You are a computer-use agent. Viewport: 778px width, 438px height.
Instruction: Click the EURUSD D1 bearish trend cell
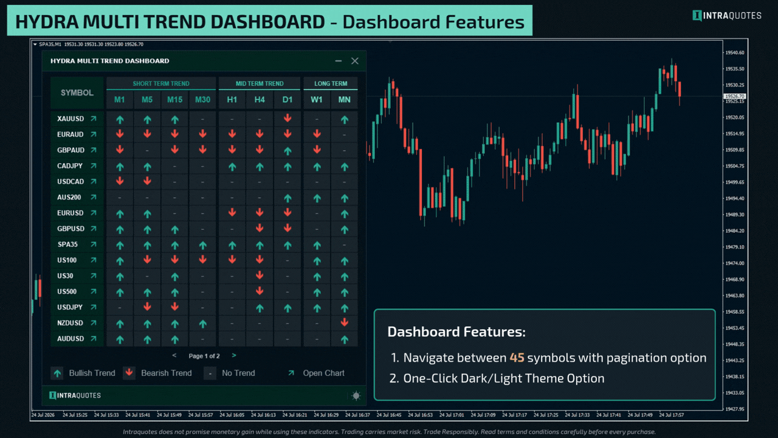coord(287,213)
